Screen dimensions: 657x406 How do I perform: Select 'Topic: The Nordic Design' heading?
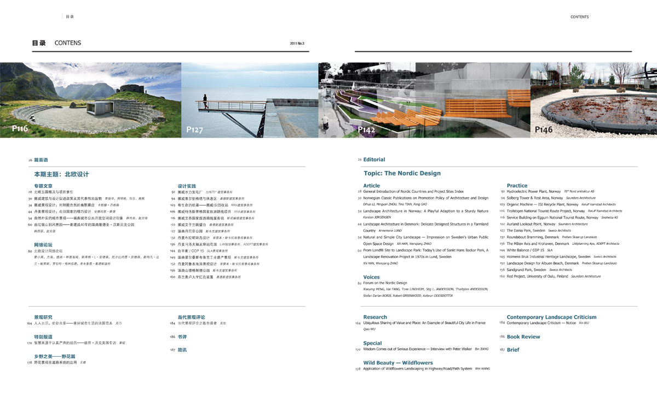[402, 173]
